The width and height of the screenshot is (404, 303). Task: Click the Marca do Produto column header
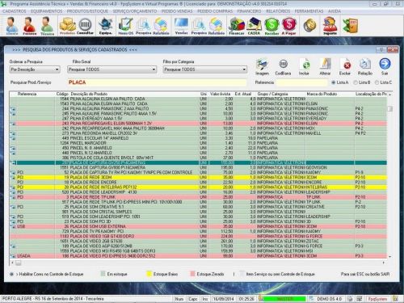322,94
